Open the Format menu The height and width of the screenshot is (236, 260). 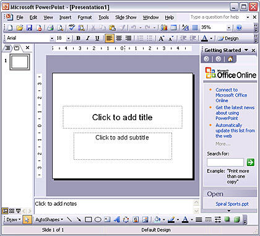click(85, 17)
